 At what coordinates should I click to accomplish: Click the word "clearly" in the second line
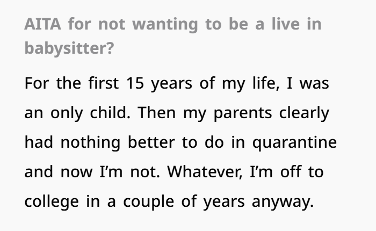click(304, 113)
